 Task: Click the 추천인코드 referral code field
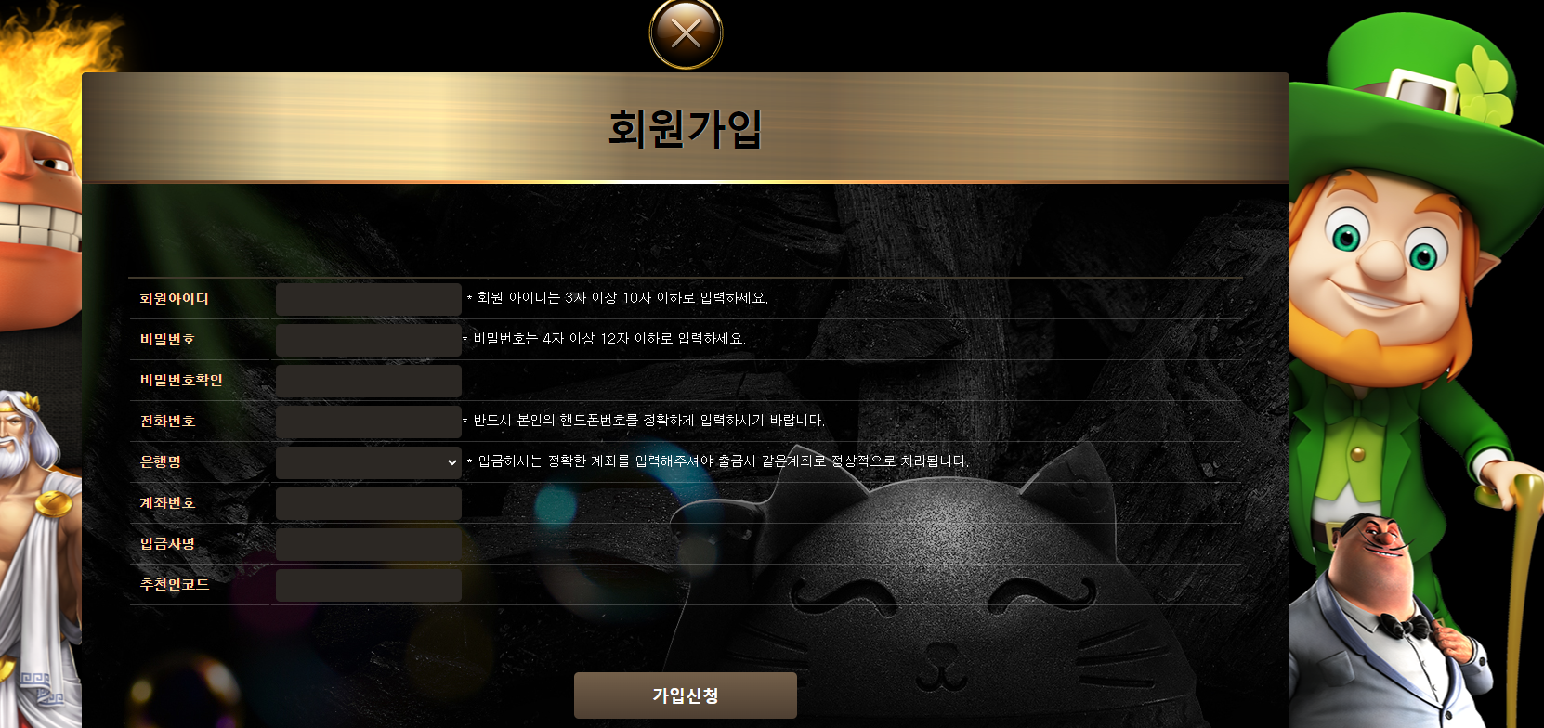click(369, 585)
